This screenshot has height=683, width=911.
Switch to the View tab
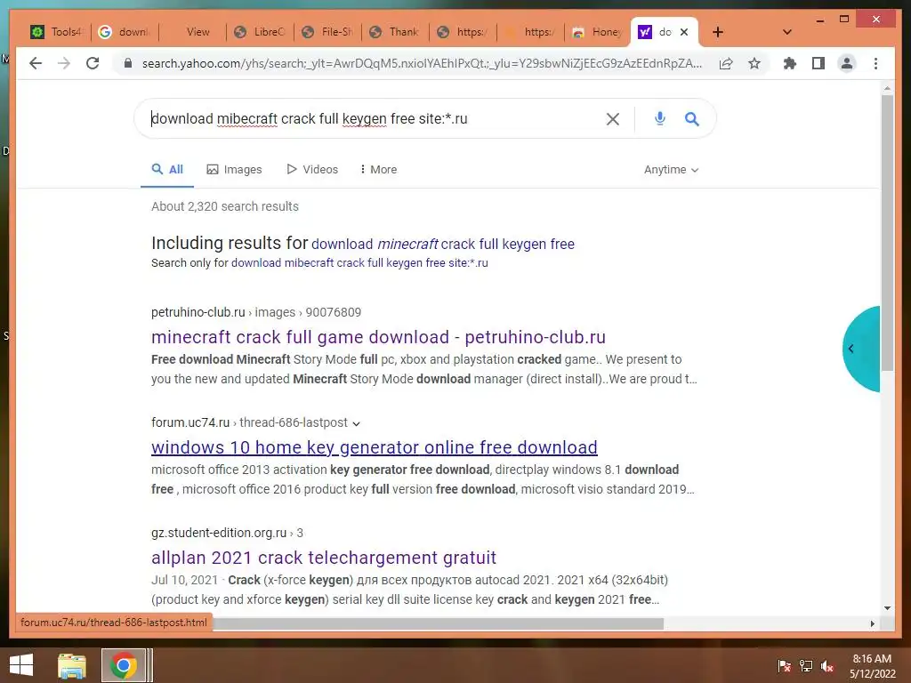click(x=192, y=32)
